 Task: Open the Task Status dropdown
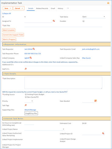tap(94, 17)
